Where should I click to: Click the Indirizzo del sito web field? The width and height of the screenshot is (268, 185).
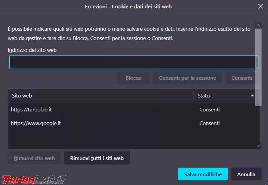tap(134, 62)
